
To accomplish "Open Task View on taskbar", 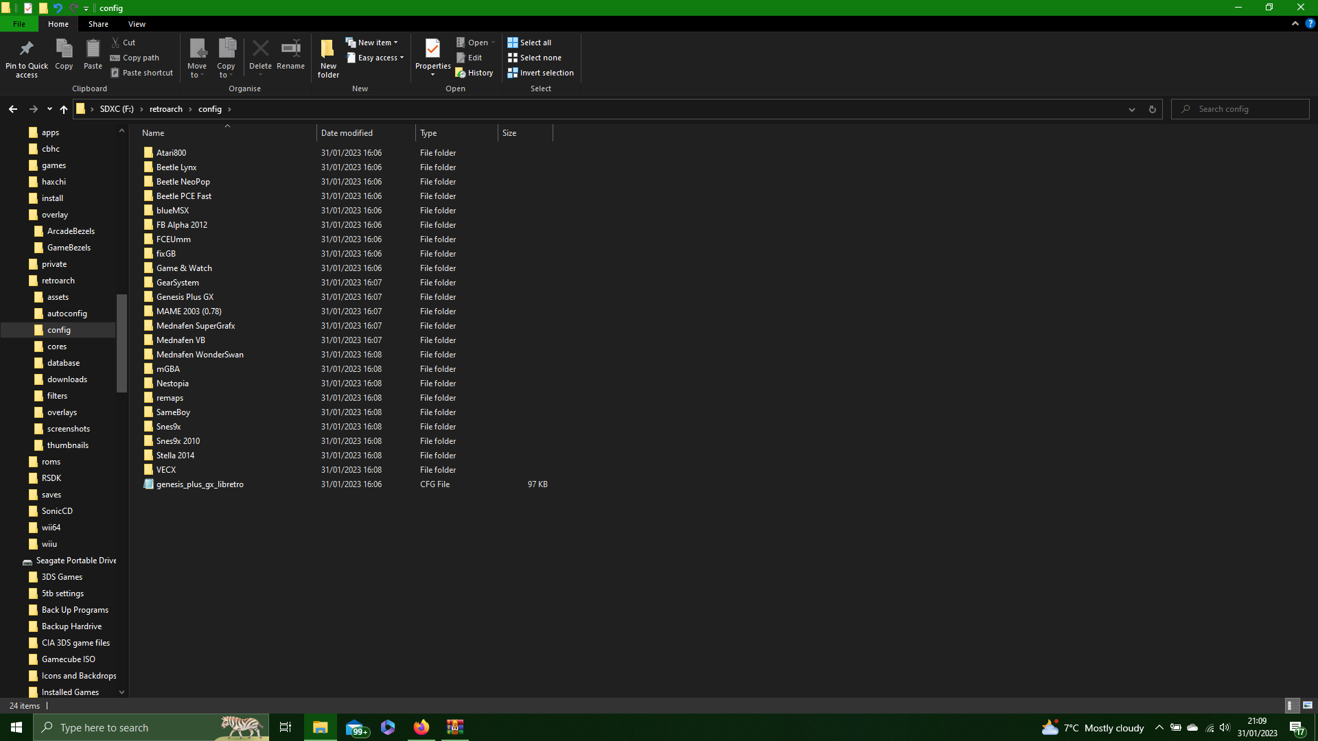I will [x=286, y=727].
